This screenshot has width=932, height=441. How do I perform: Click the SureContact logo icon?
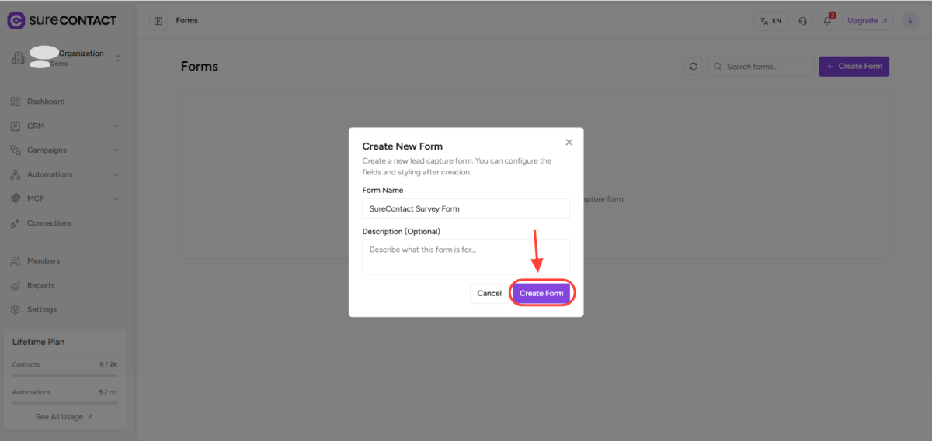(x=16, y=20)
